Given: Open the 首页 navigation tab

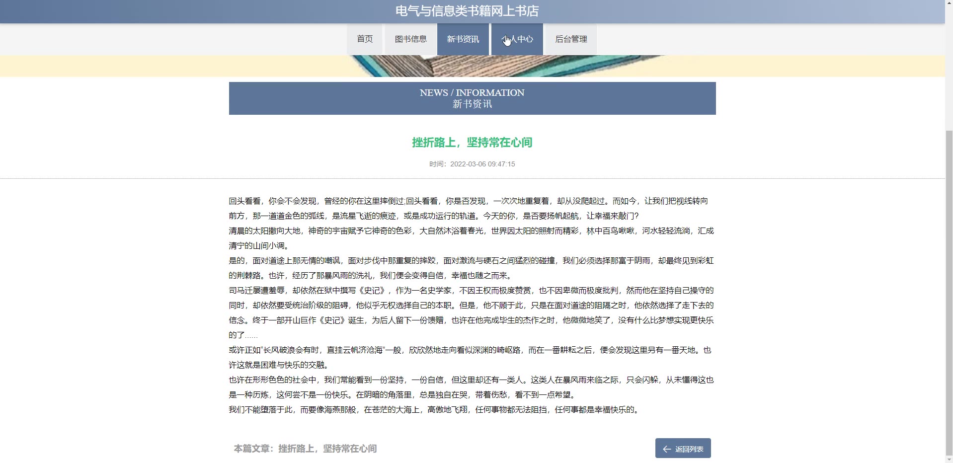Looking at the screenshot, I should (365, 39).
